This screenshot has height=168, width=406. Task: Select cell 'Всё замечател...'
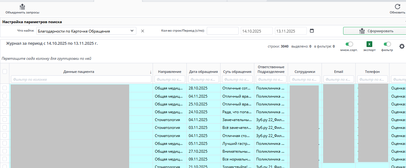coord(237,127)
